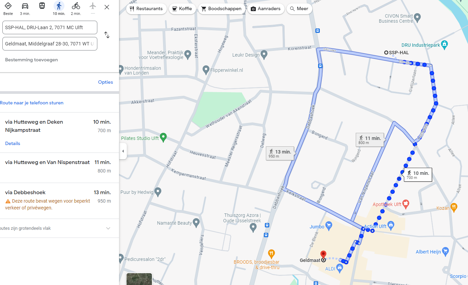This screenshot has width=468, height=285.
Task: Choose the via Hutteweg en Van Nispenstraat route
Action: (x=59, y=168)
